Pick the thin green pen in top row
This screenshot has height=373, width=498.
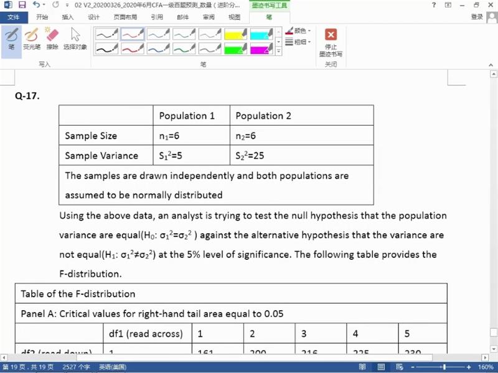pyautogui.click(x=184, y=34)
